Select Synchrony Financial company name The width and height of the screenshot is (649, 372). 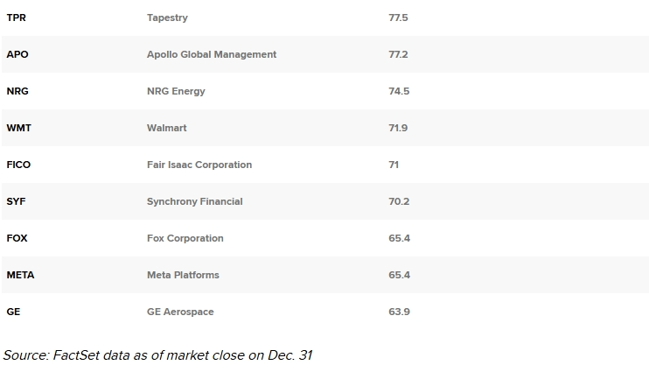click(x=195, y=201)
